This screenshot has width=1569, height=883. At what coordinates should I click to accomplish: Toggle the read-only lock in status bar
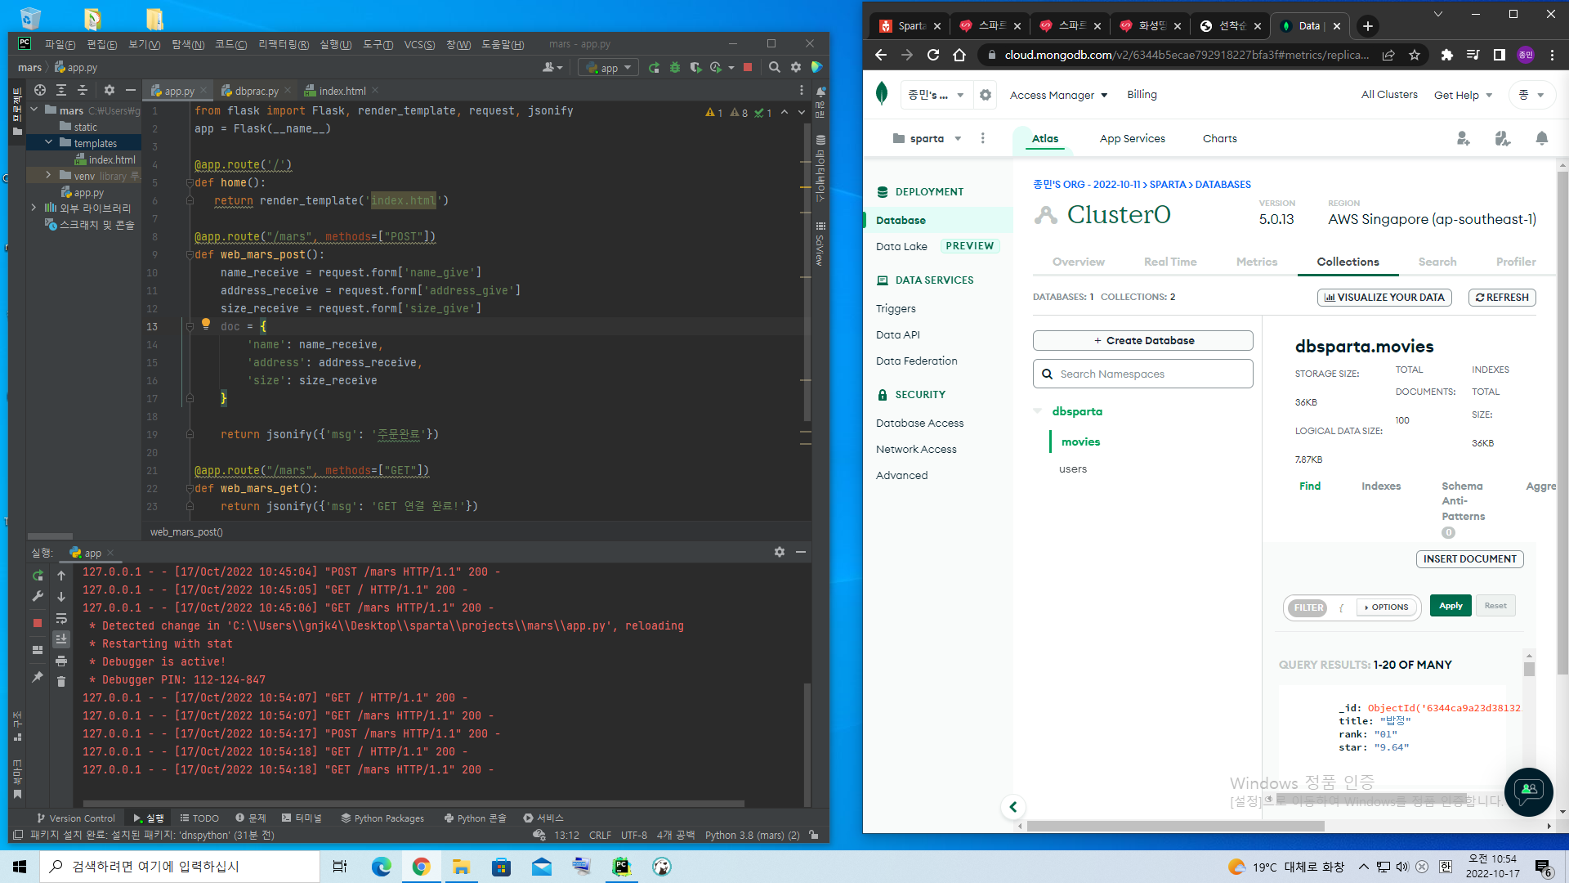[x=814, y=836]
